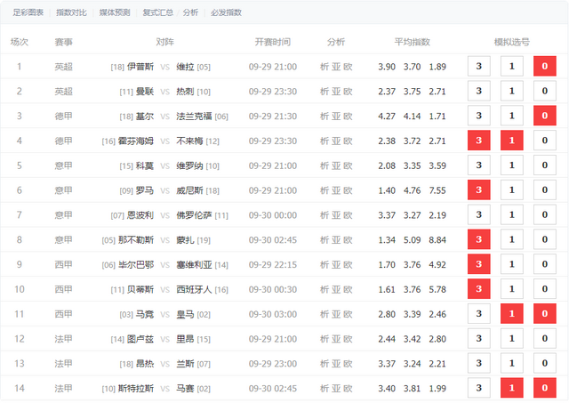Choose option 0 for 恩波利 vs 佛罗伦萨
The width and height of the screenshot is (569, 403).
544,215
